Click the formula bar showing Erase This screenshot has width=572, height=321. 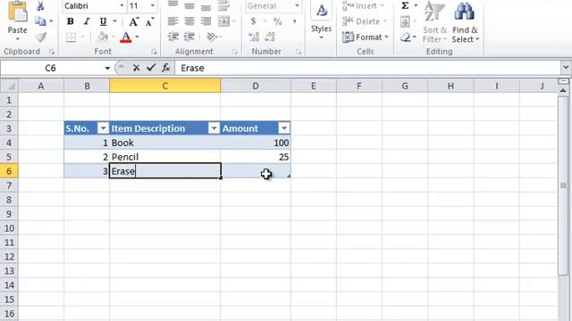pyautogui.click(x=367, y=68)
